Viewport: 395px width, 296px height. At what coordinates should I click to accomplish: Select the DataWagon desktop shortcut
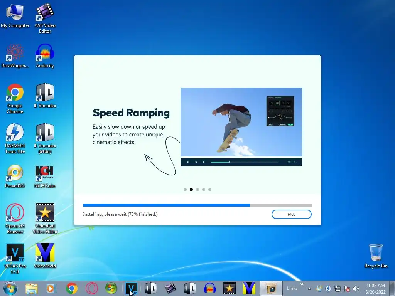click(15, 56)
